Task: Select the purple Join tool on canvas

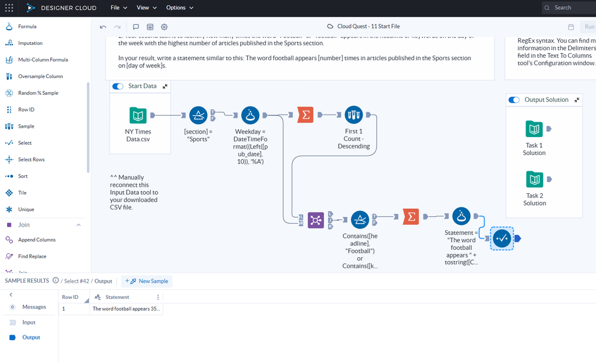Action: click(x=316, y=220)
